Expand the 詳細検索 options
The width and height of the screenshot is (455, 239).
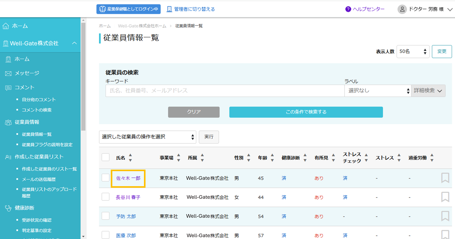tap(428, 91)
